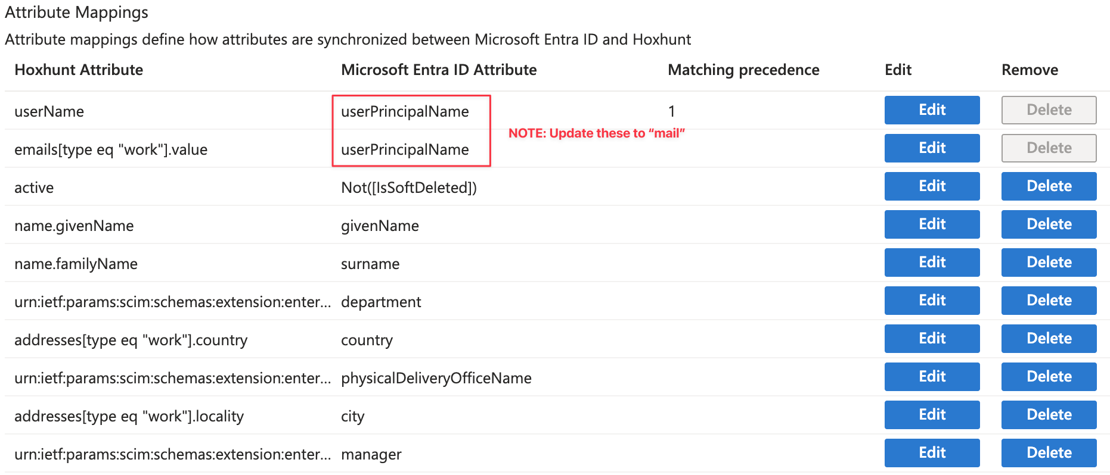Delete the name.givenName mapping
Image resolution: width=1110 pixels, height=475 pixels.
(x=1049, y=224)
